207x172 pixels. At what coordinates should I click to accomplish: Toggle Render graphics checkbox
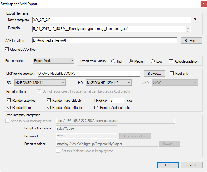tap(9, 101)
